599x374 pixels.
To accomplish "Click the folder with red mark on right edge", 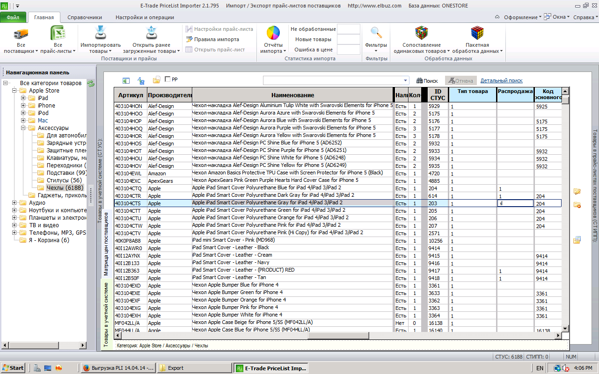I will (x=577, y=205).
